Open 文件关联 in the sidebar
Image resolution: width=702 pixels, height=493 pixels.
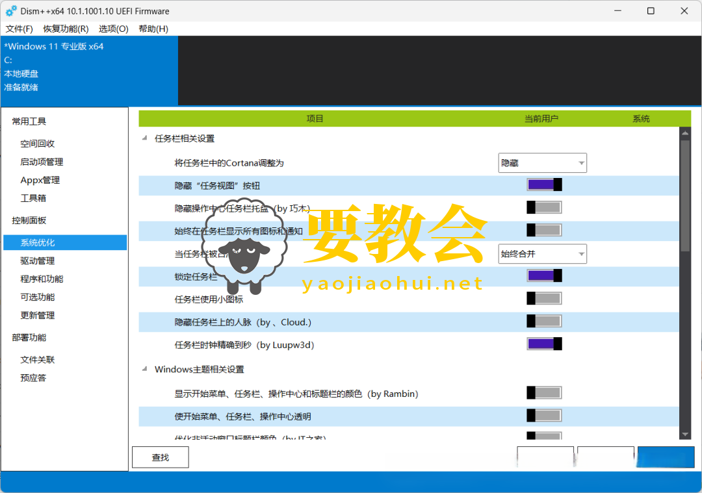pos(37,360)
